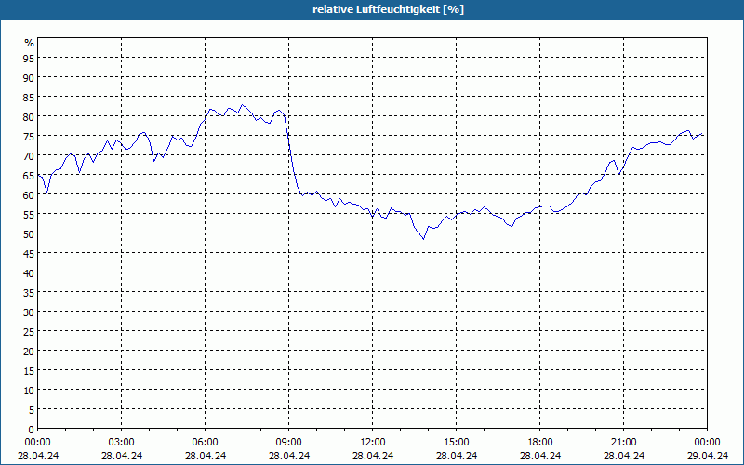The image size is (744, 465).
Task: Click the 09:00 time axis label
Action: [288, 443]
